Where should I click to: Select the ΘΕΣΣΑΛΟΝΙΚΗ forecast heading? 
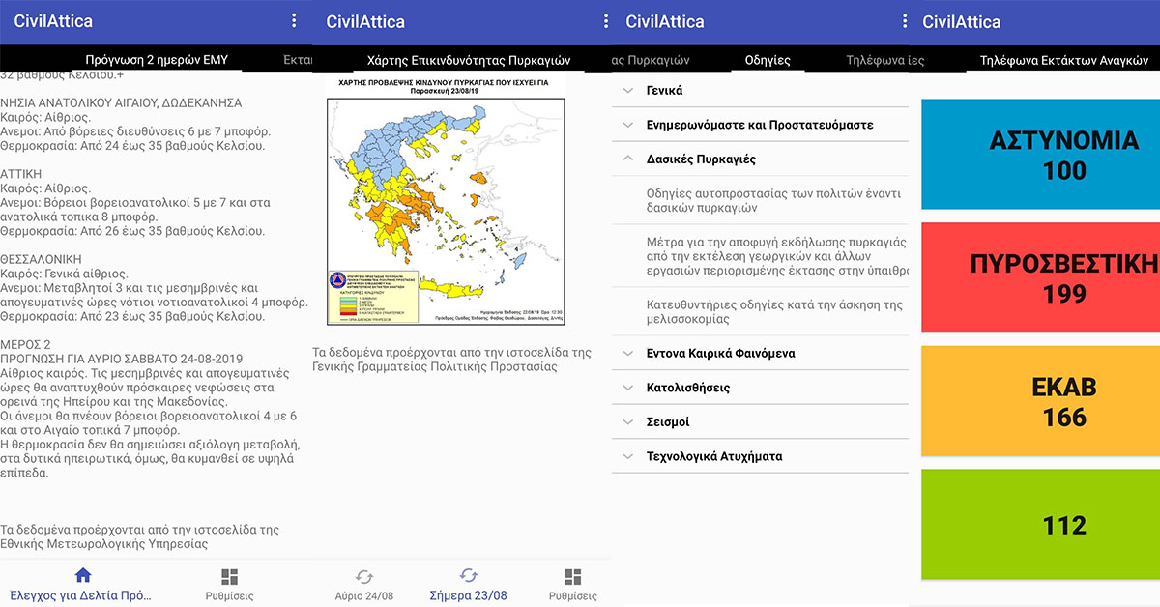[x=42, y=259]
